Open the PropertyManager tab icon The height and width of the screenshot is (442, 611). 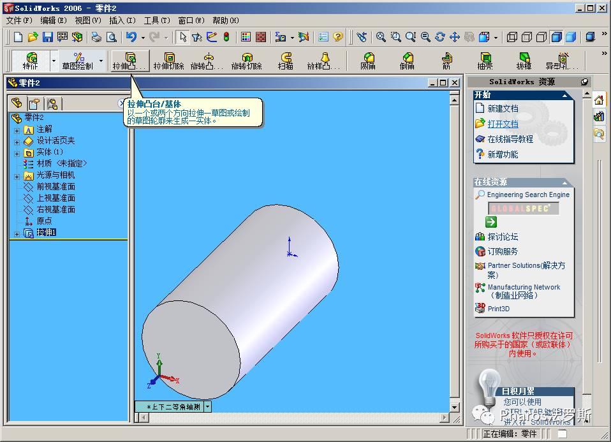(x=34, y=103)
